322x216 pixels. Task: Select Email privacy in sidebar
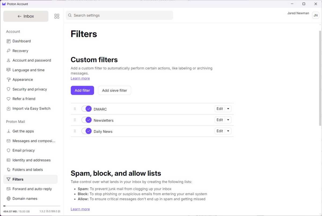pyautogui.click(x=30, y=150)
